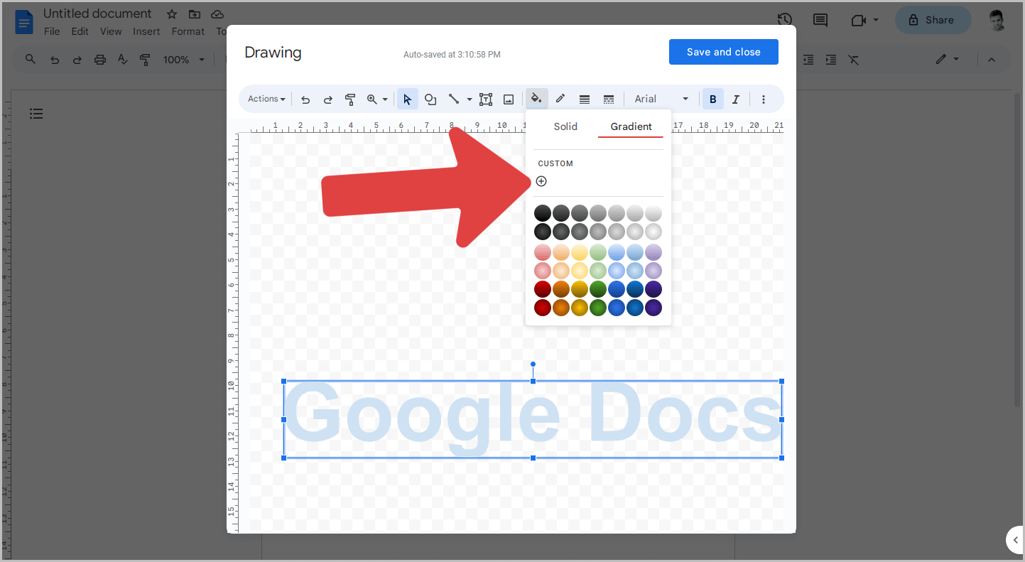1025x562 pixels.
Task: Open the 100% zoom dropdown in Docs
Action: 183,60
